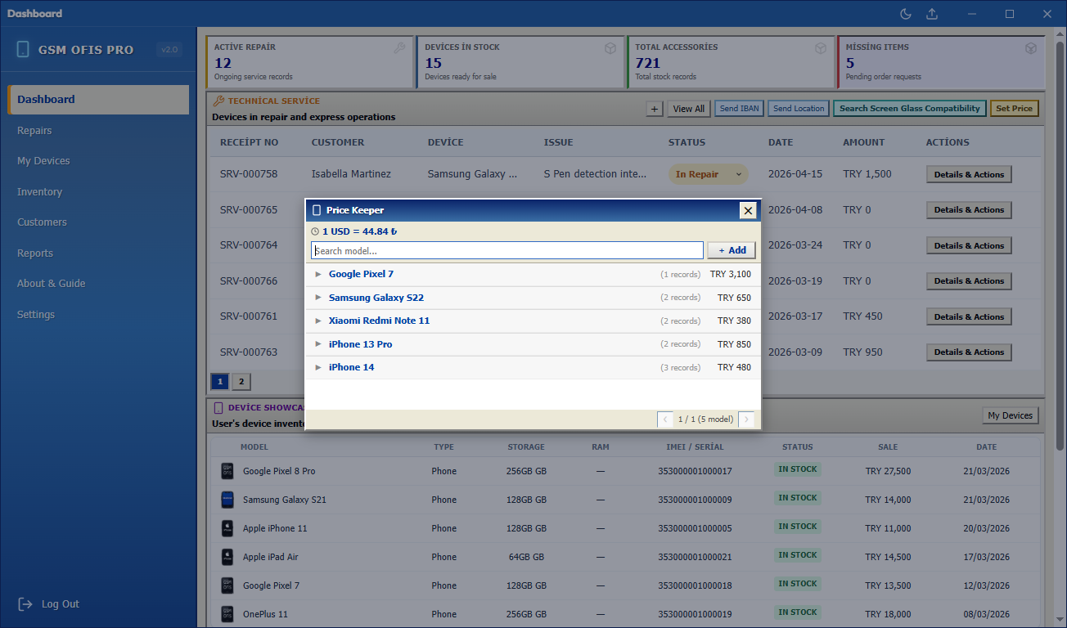Click the View All button

pyautogui.click(x=688, y=109)
